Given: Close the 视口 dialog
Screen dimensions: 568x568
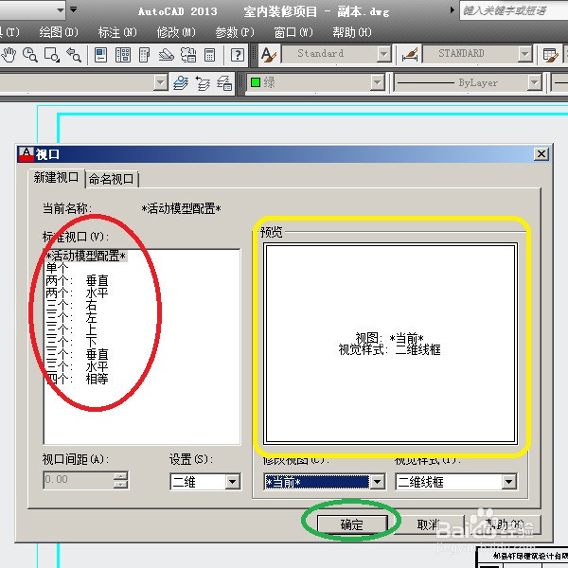Looking at the screenshot, I should point(541,154).
